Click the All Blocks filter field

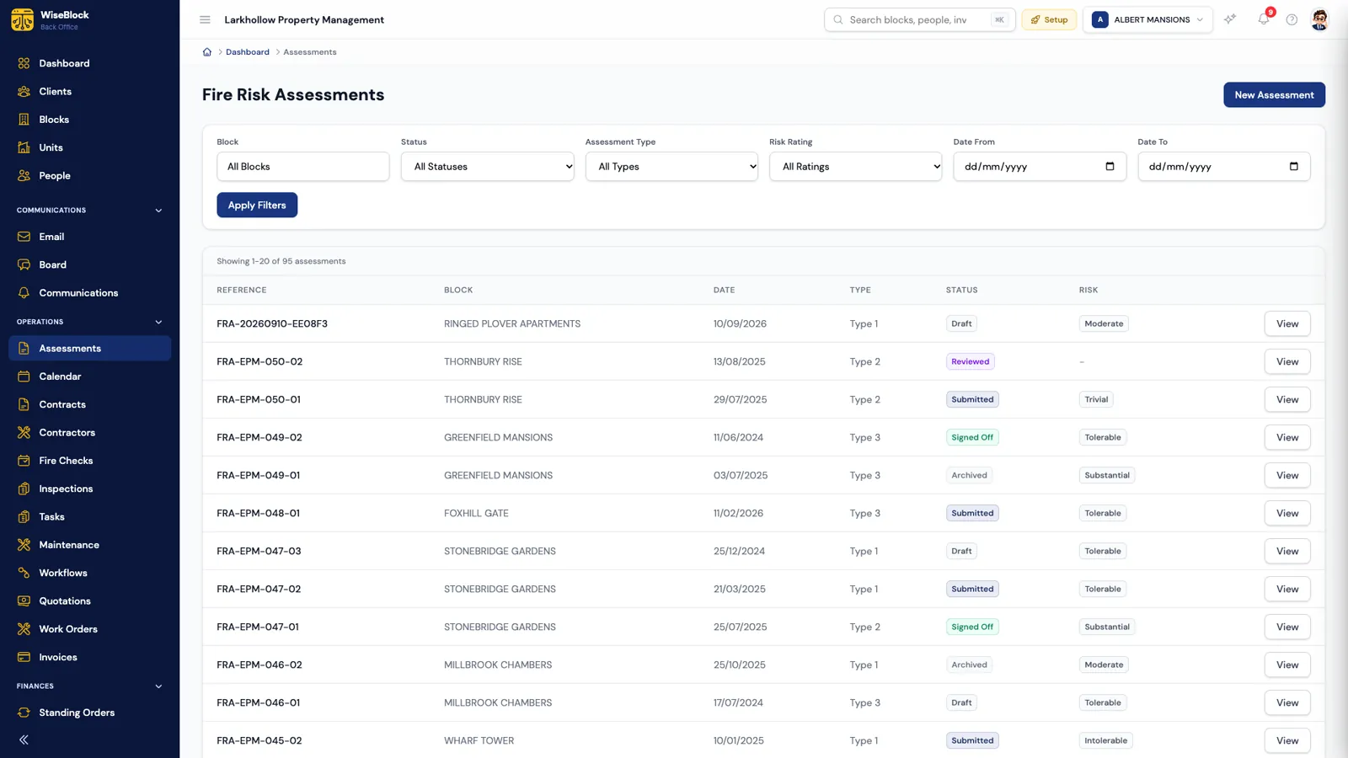click(302, 167)
